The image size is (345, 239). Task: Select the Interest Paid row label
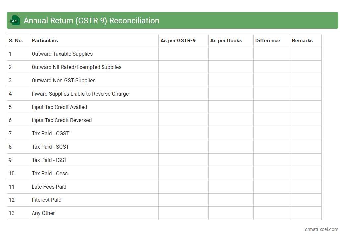click(46, 200)
